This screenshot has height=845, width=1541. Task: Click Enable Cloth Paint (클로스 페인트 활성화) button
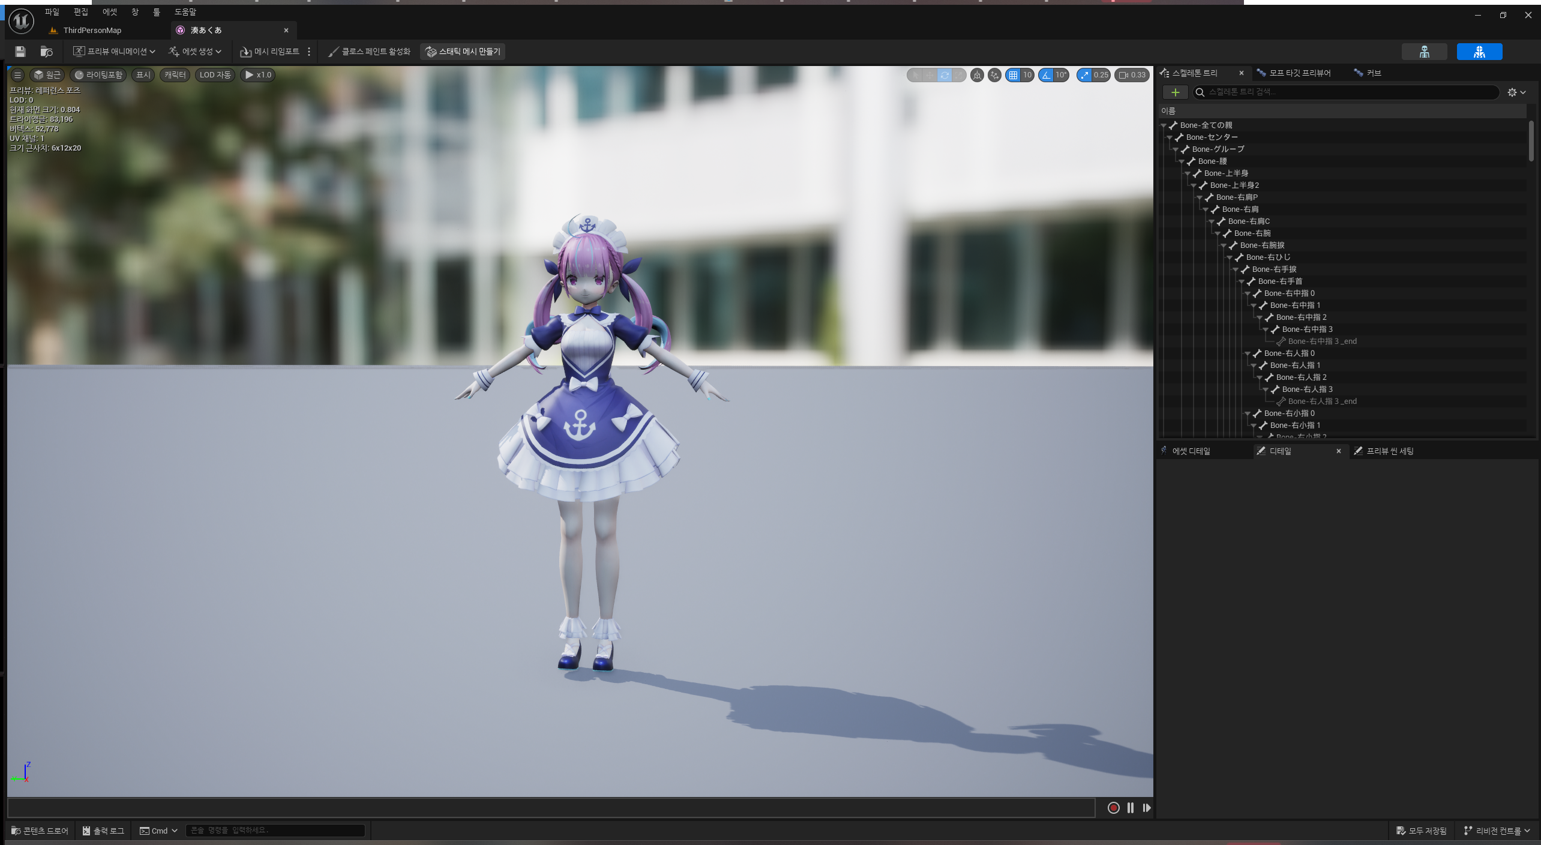[x=369, y=52]
